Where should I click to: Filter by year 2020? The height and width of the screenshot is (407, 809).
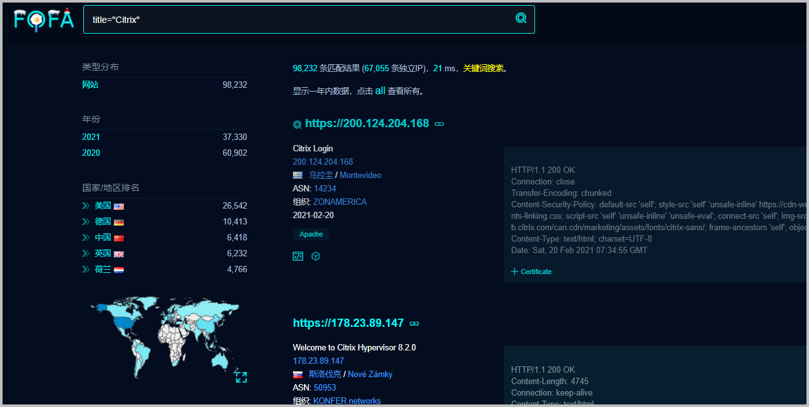91,153
